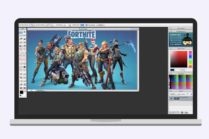Viewport: 209px width, 139px height.
Task: Click the new layer icon in Layers panel
Action: click(x=170, y=113)
